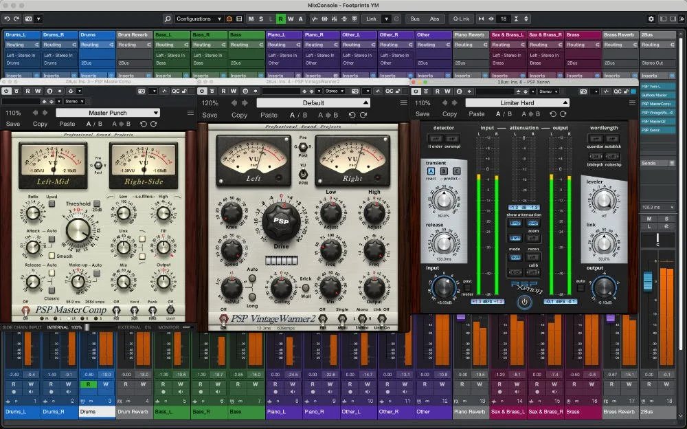Open hamburger menu in PSP MasterComp
The width and height of the screenshot is (687, 429).
[x=190, y=113]
